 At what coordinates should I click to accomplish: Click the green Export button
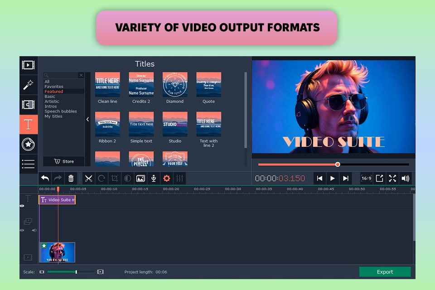(x=385, y=272)
